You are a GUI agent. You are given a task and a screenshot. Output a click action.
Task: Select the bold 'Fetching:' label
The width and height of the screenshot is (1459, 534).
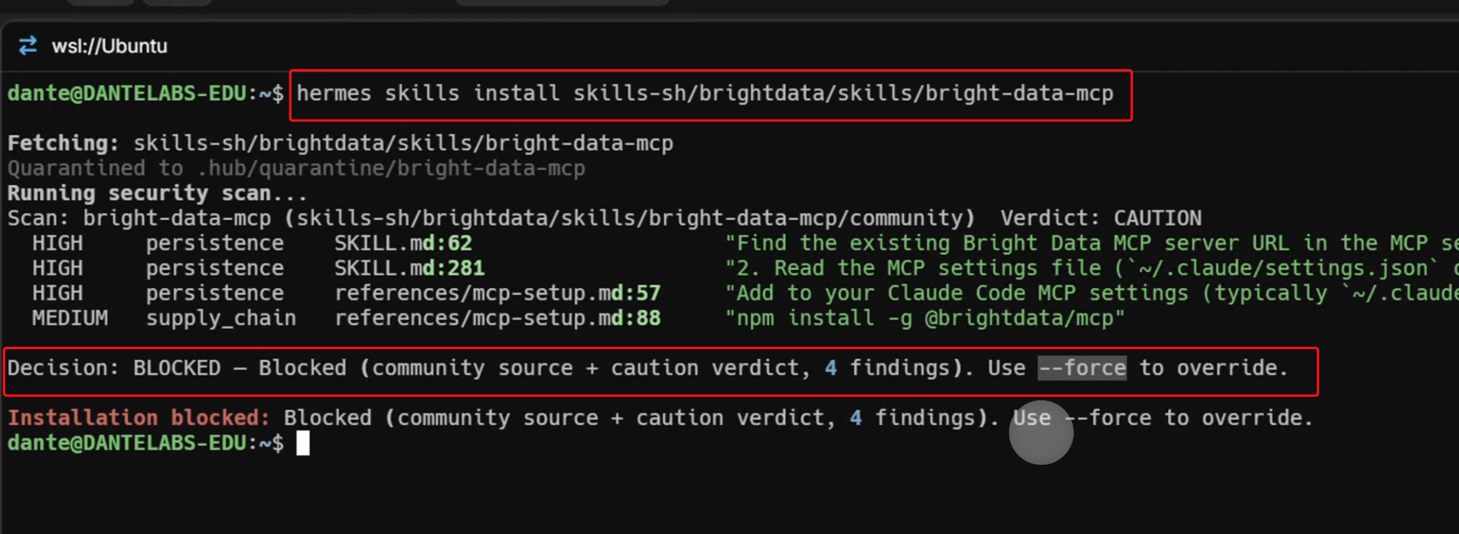[x=63, y=144]
